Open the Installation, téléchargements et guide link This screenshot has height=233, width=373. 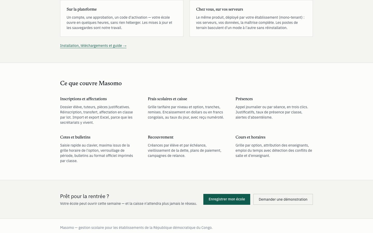tap(93, 46)
